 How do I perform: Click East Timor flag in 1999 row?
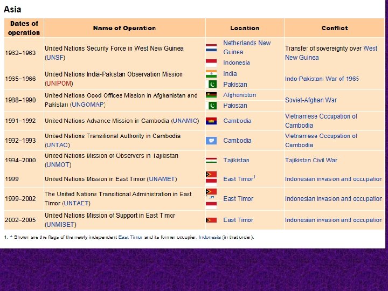pos(211,175)
